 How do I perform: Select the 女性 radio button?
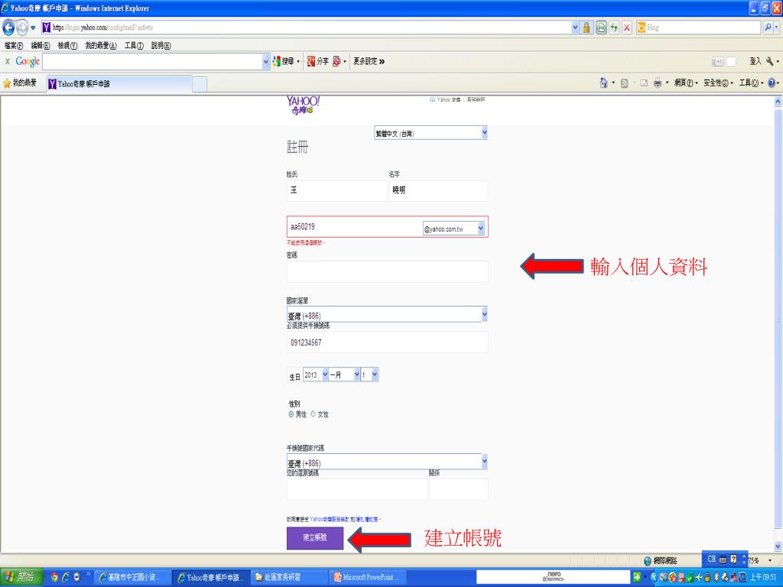[x=313, y=413]
